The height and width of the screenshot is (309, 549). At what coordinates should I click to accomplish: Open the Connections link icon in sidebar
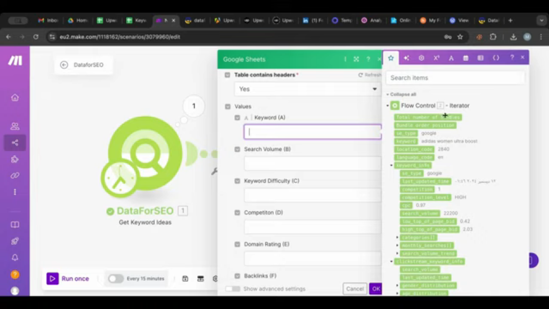tap(15, 175)
